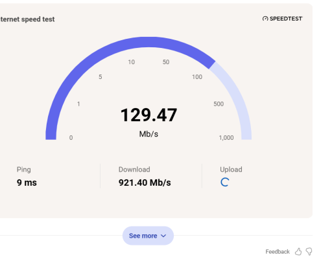The image size is (321, 259).
Task: Click the 9 ms ping value
Action: coord(27,183)
